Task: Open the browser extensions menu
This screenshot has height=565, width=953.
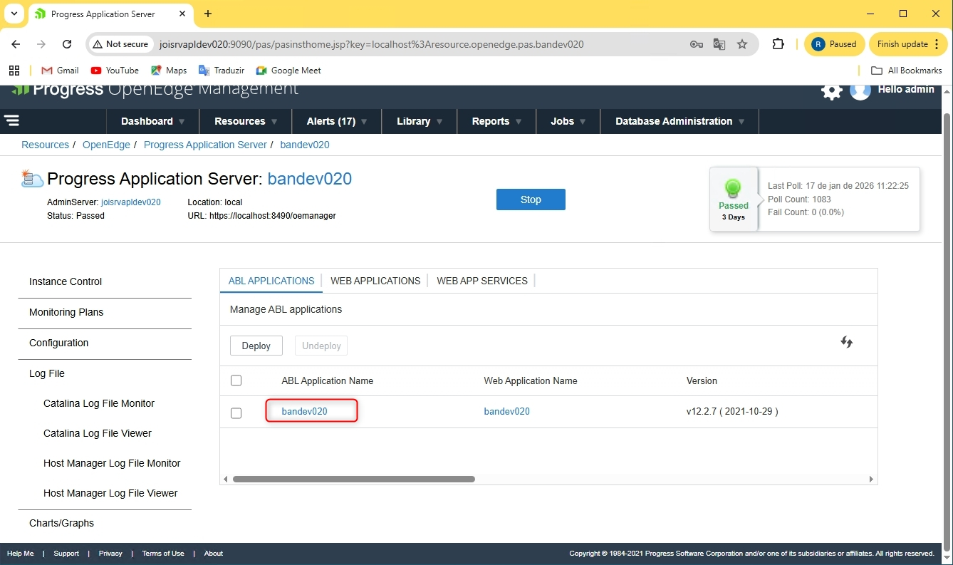Action: click(x=778, y=44)
